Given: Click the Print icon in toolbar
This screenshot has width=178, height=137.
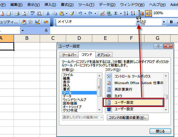Looking at the screenshot, I should tap(17, 13).
